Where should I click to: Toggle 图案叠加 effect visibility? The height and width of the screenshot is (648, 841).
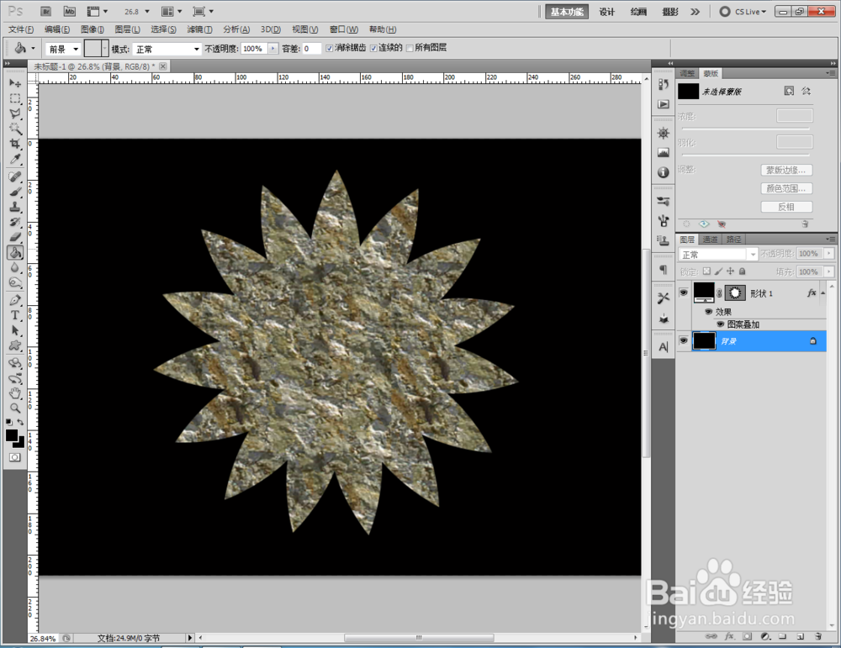(x=721, y=324)
